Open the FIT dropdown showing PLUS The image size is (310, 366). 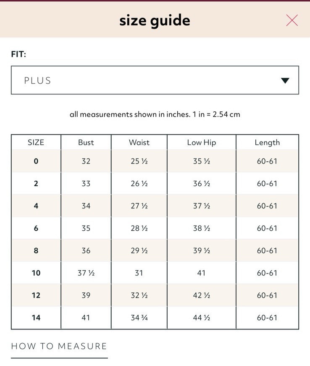tap(155, 80)
